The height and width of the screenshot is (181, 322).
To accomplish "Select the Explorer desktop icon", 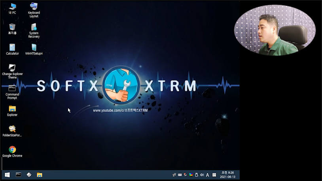I will tap(12, 111).
